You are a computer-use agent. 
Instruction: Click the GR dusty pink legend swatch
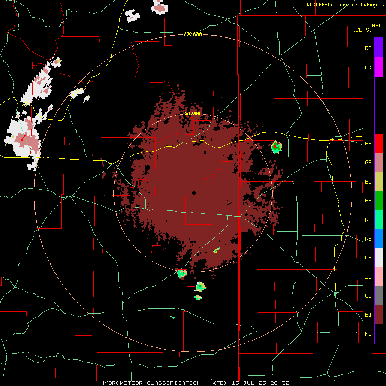tap(379, 162)
